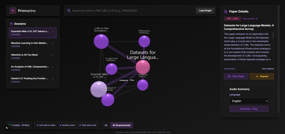Switch graph to 3D (Experimental) view
The image size is (285, 134).
(x=121, y=125)
